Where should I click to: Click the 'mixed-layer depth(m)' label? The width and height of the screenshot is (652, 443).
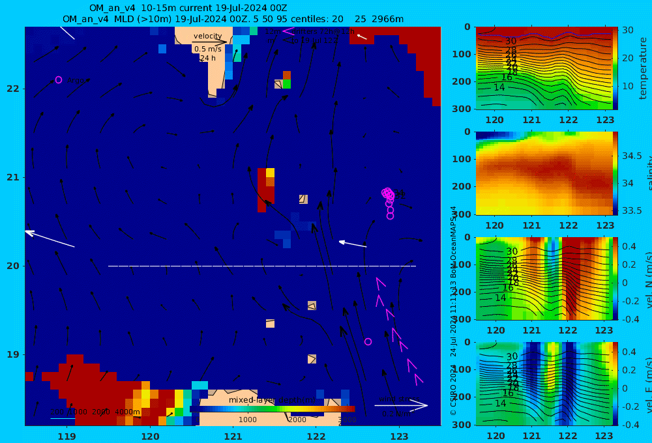pos(272,400)
